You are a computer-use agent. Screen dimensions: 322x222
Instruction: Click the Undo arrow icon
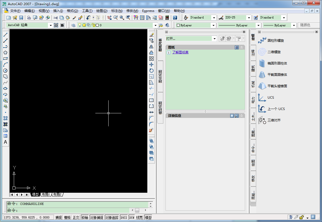[88, 18]
